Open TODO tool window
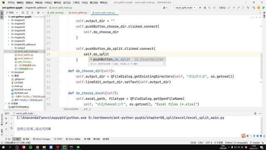This screenshot has width=266, height=150. 58,139
